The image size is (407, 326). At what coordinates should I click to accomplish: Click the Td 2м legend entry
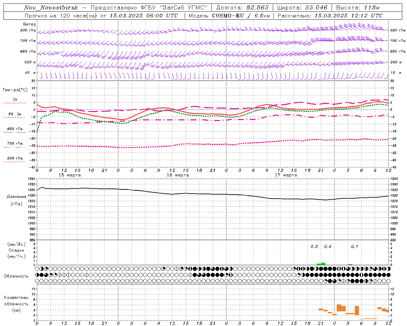coord(15,115)
